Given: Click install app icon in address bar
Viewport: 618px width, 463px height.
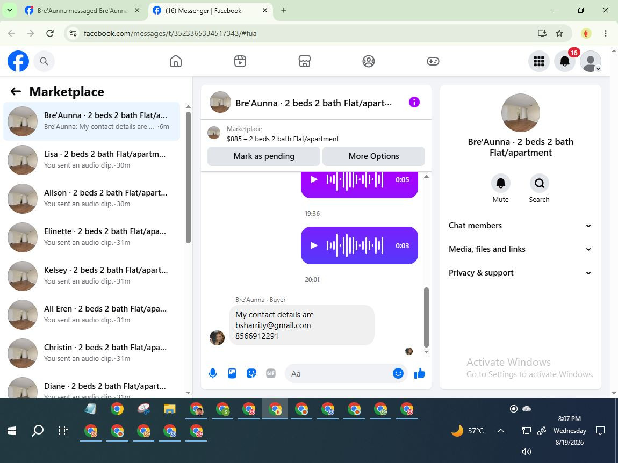Looking at the screenshot, I should (542, 33).
